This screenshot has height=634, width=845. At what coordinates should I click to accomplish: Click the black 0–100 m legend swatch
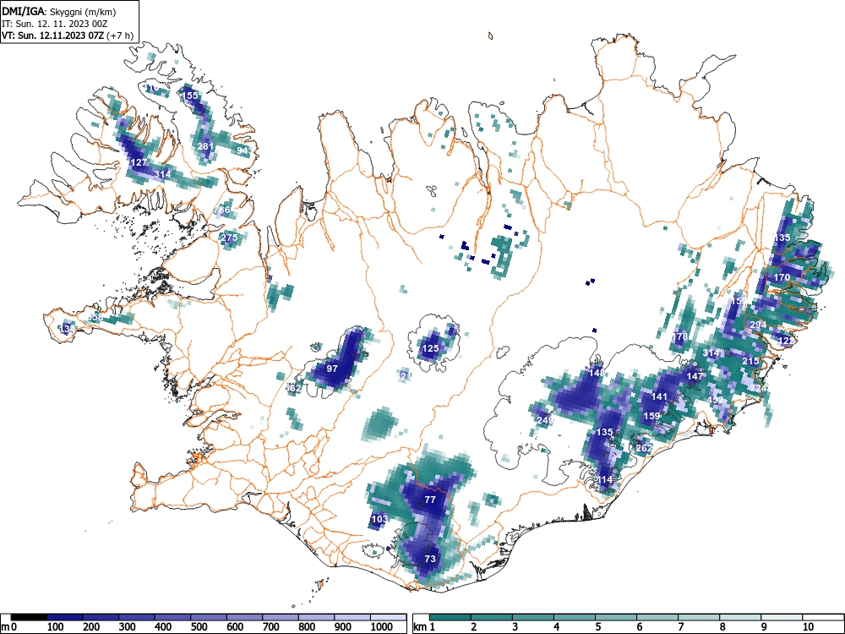click(29, 617)
